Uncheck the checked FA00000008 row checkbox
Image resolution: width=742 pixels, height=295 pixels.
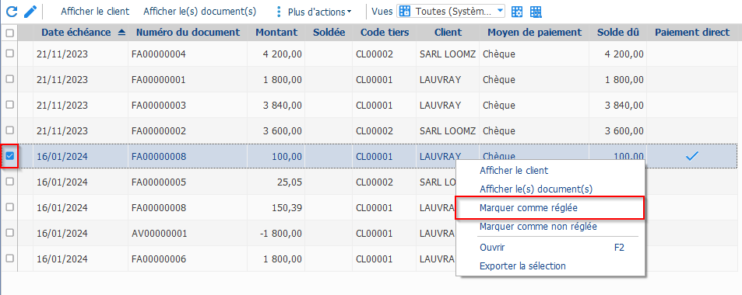click(x=9, y=156)
